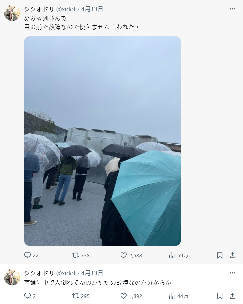
Task: Open the umbrella queue photo
Action: point(102,141)
